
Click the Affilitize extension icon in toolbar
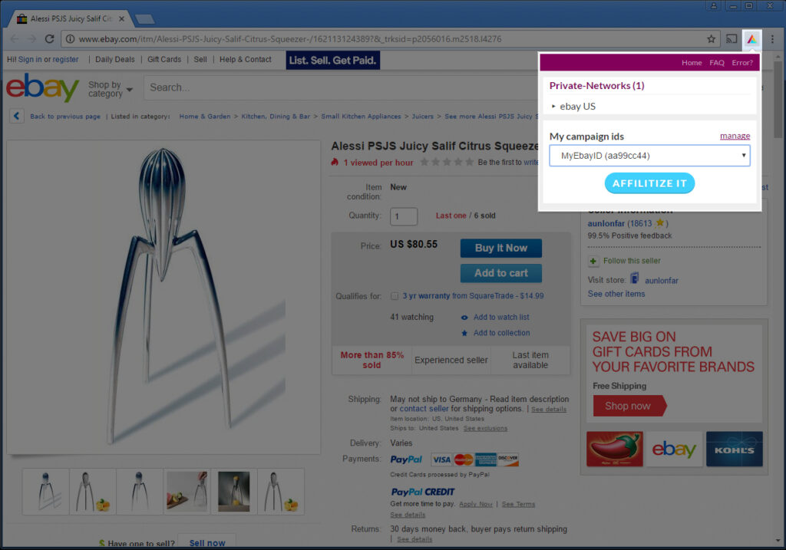[x=751, y=39]
